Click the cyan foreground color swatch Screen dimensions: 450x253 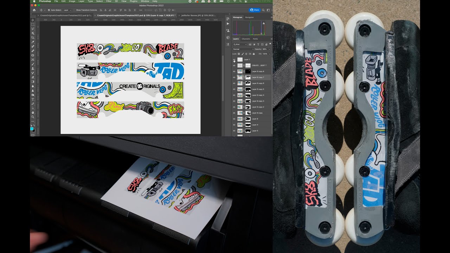[32, 129]
